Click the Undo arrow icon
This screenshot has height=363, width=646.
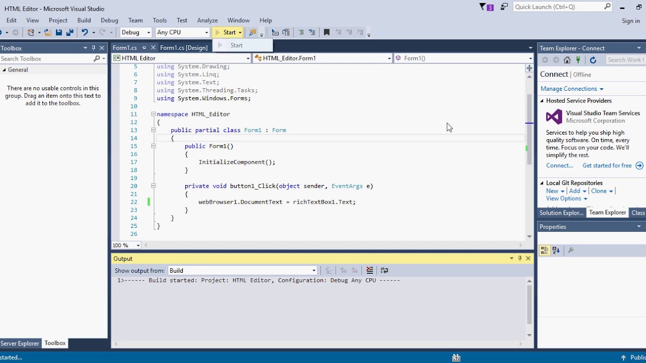tap(85, 32)
